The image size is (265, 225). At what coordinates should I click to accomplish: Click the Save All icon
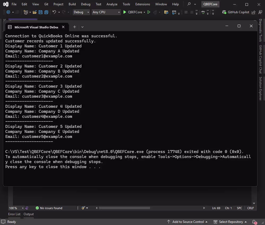click(46, 12)
